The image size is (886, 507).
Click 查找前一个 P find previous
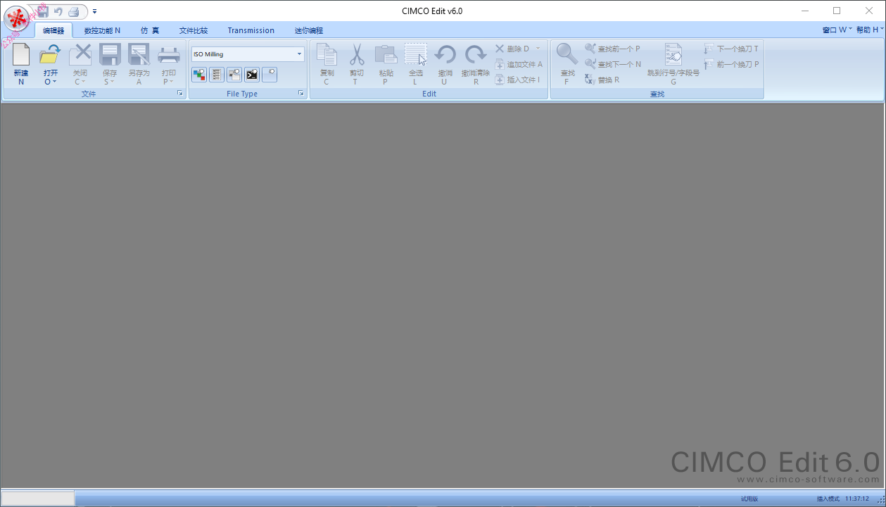click(x=612, y=49)
